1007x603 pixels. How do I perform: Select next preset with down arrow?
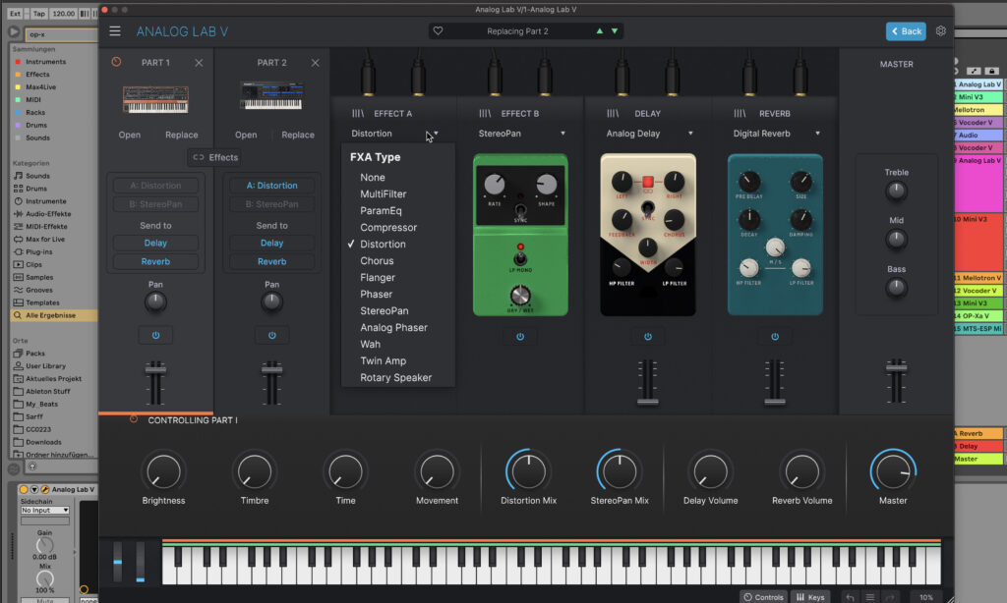(x=615, y=30)
